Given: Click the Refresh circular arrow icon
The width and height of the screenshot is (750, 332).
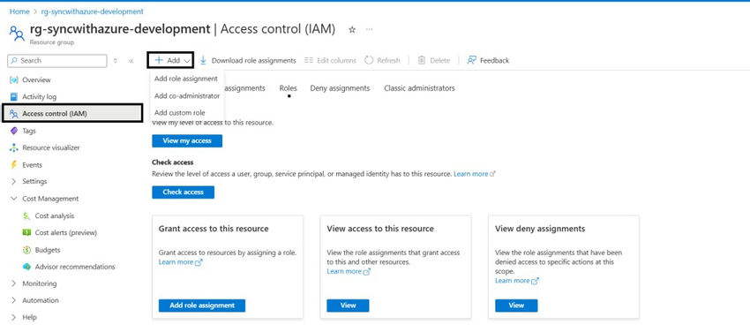Looking at the screenshot, I should [369, 60].
